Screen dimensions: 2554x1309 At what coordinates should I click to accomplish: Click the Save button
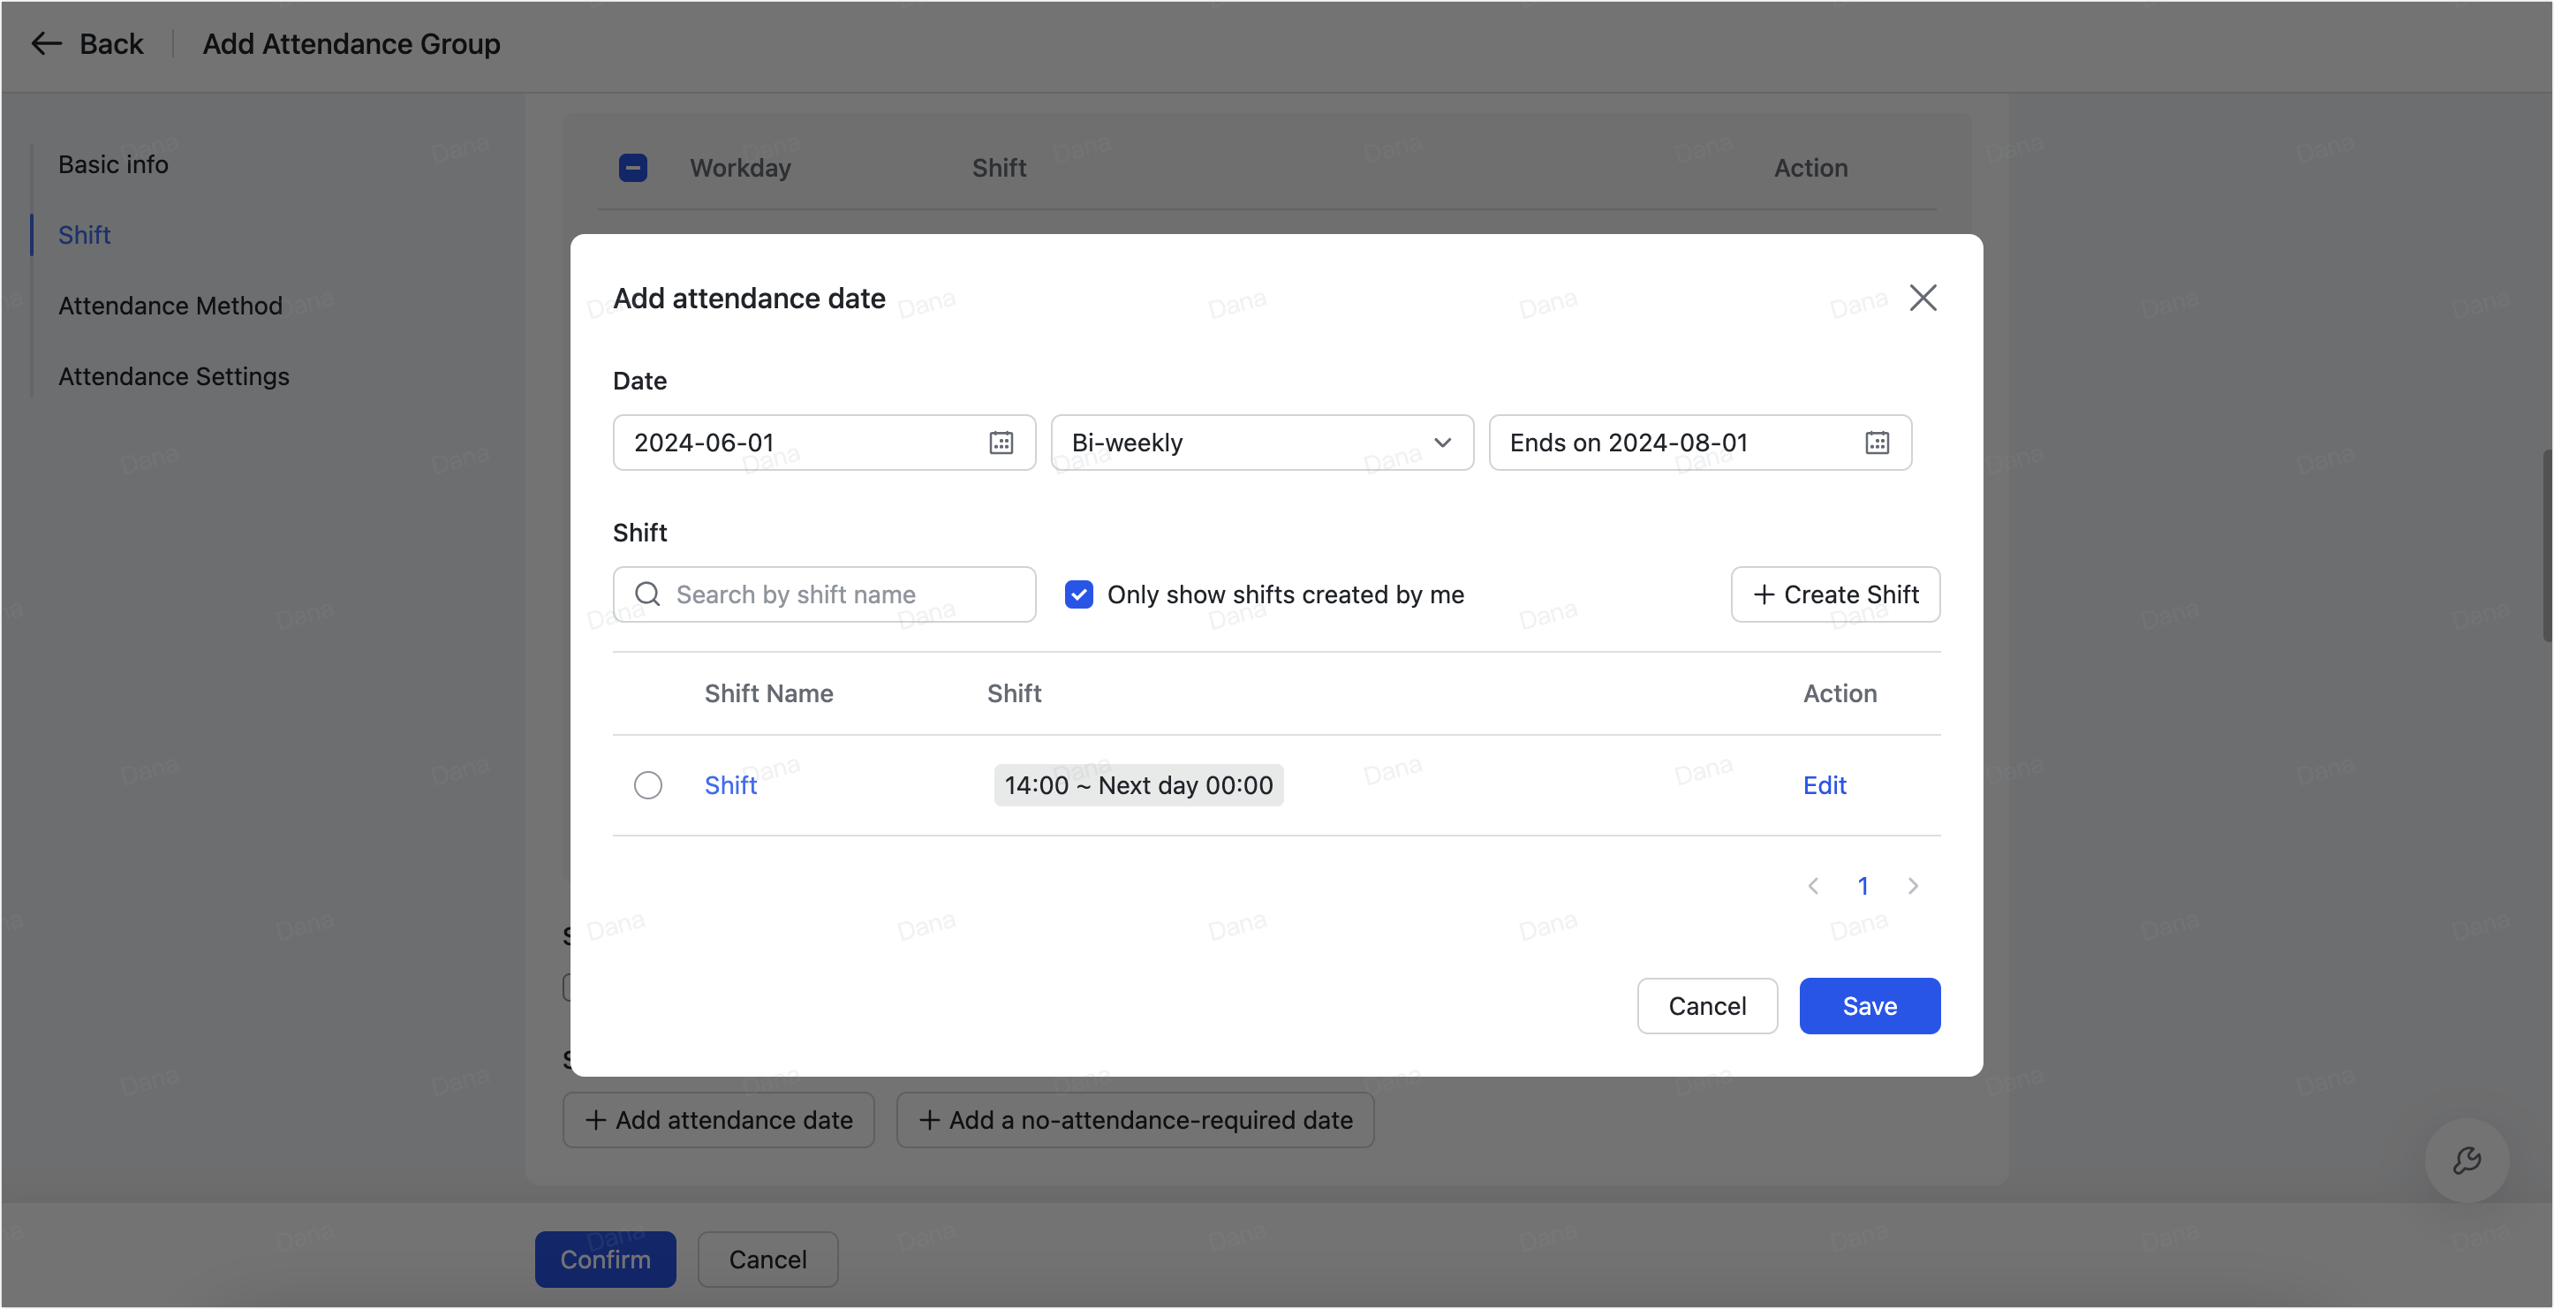tap(1869, 1005)
